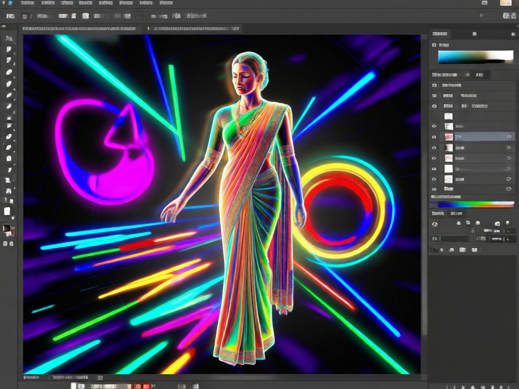Open the top-left tab of the right panel
519x389 pixels.
click(x=440, y=34)
